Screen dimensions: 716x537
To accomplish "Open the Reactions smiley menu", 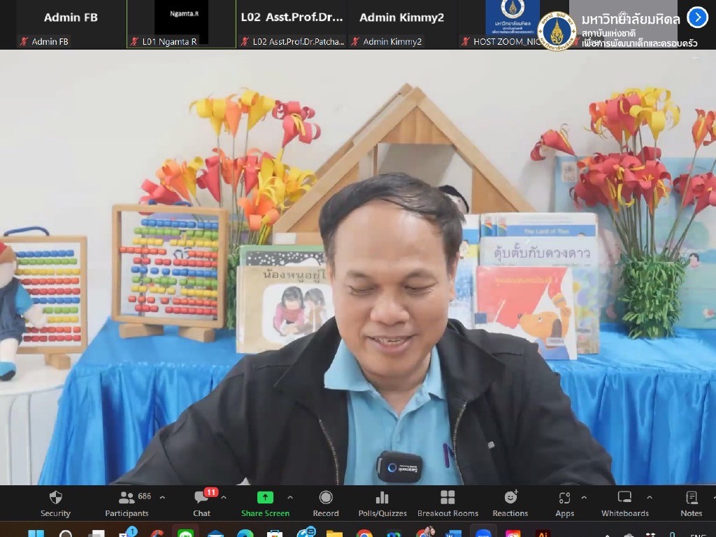I will 510,503.
